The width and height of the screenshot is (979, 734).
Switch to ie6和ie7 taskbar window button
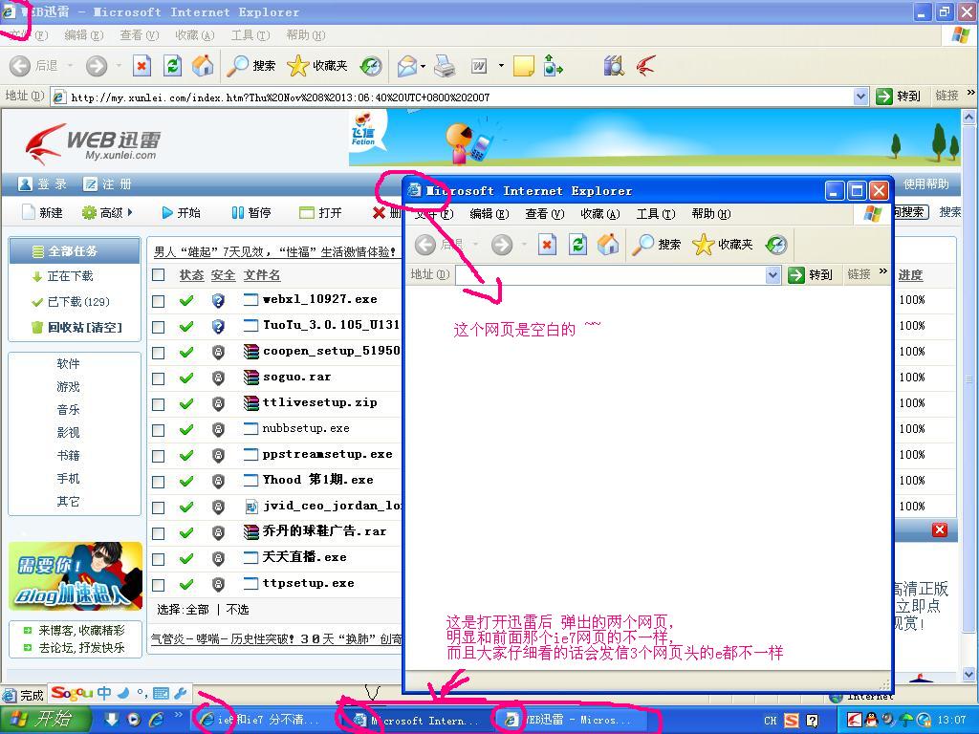(262, 720)
